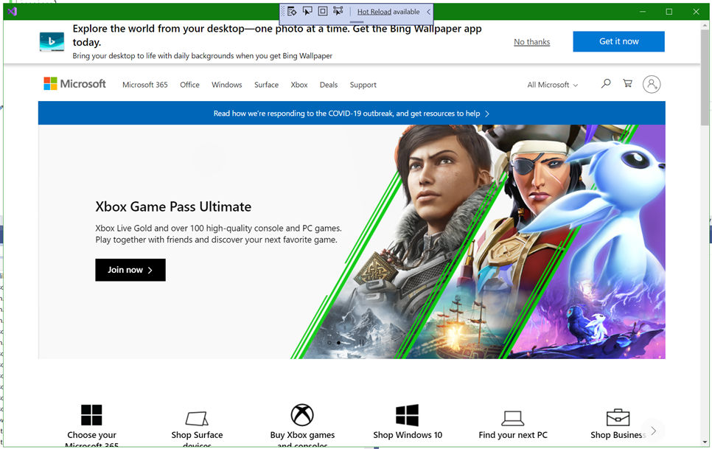The image size is (712, 449).
Task: Click the Join now button
Action: click(130, 270)
